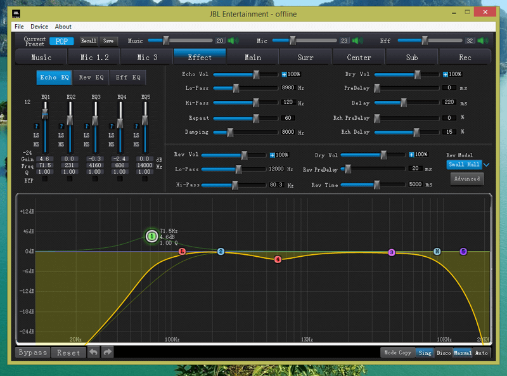Mute the Music channel speaker icon
The height and width of the screenshot is (376, 507).
(x=233, y=41)
